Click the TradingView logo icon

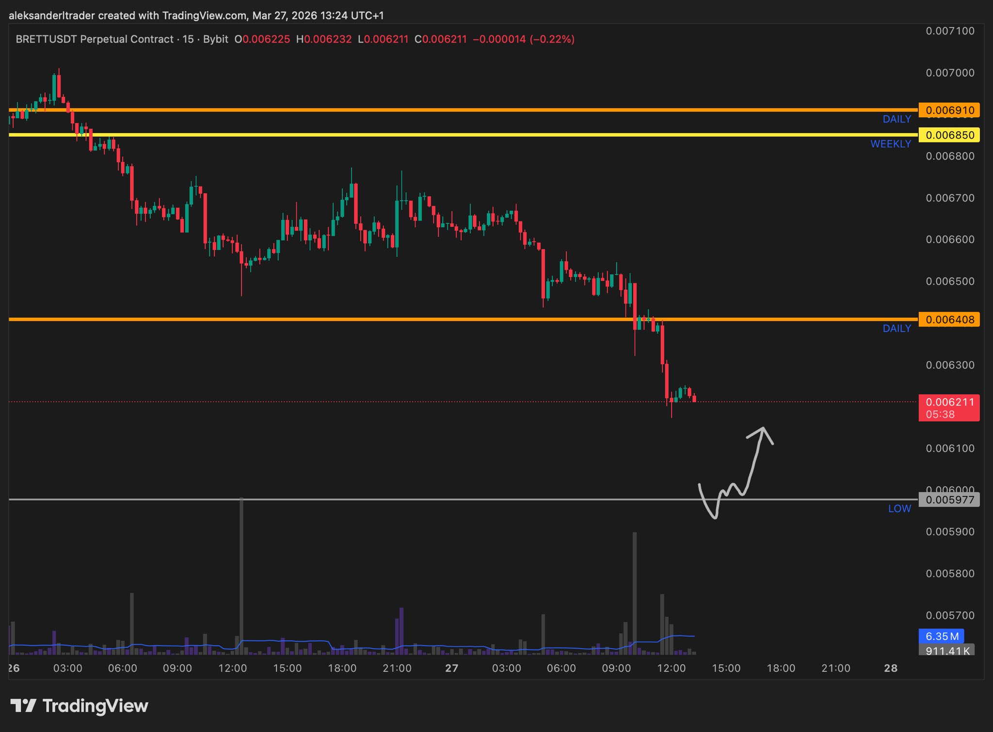click(23, 705)
